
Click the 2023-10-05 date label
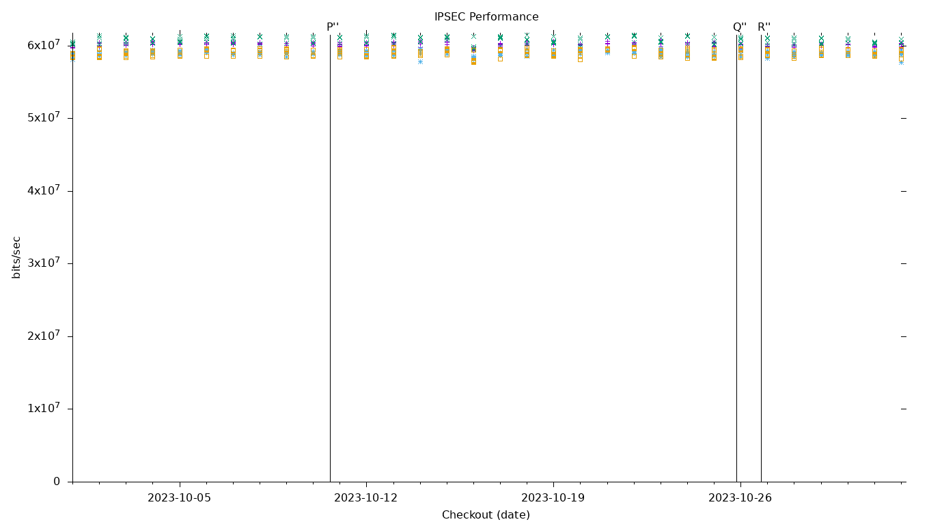[180, 498]
